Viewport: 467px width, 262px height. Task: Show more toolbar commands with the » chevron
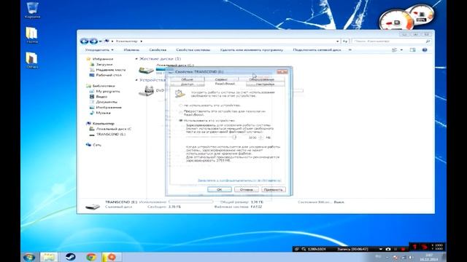point(350,50)
